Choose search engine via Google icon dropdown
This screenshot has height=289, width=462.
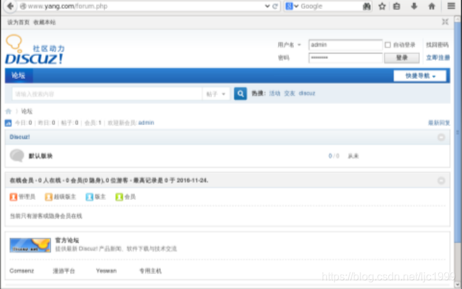click(292, 6)
